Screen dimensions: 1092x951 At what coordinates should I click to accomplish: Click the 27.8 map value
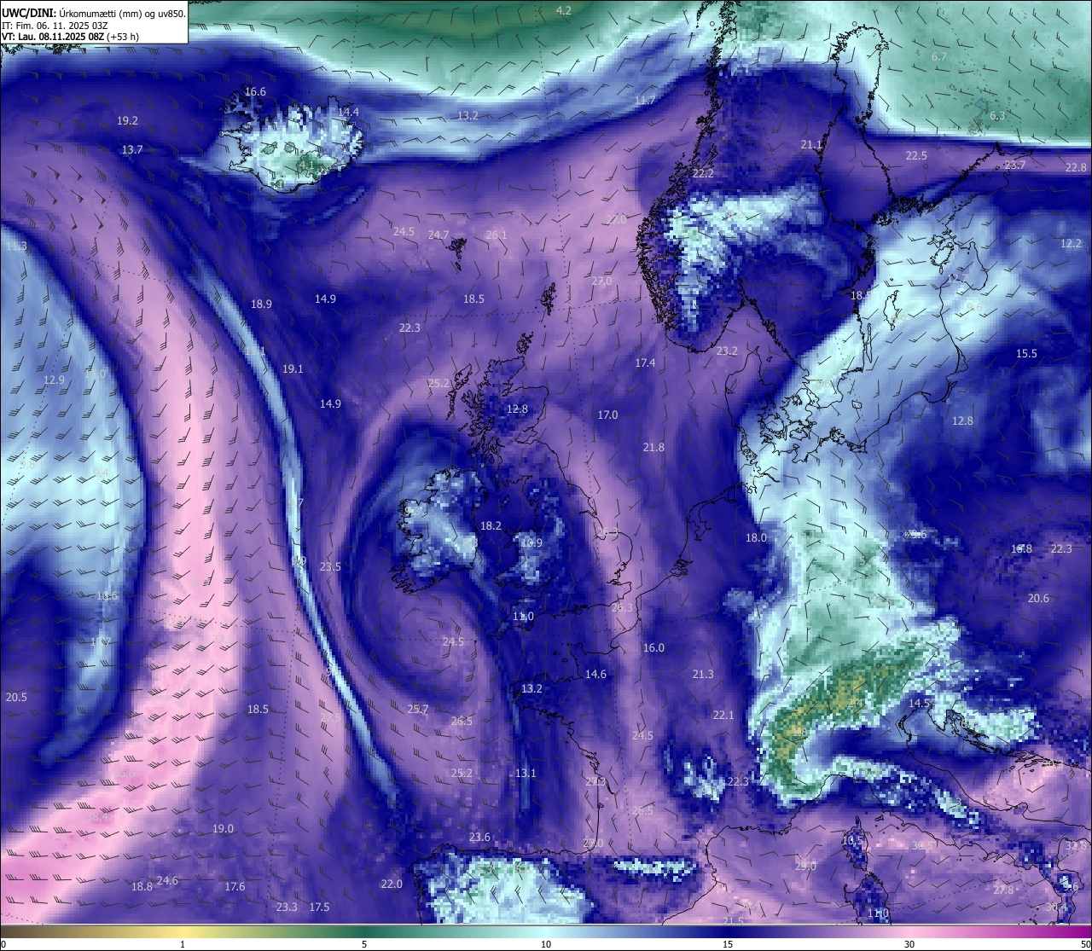(x=1003, y=890)
